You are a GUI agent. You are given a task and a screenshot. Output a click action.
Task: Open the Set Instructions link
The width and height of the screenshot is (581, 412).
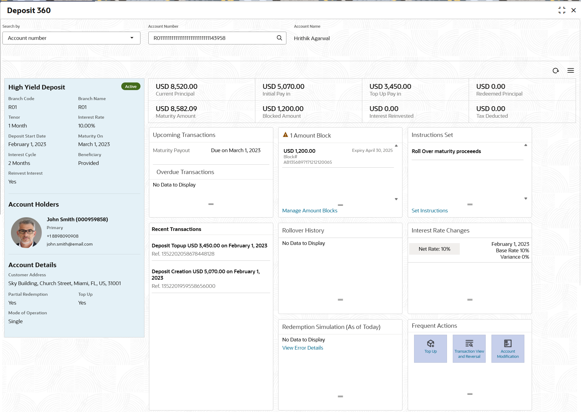(x=430, y=211)
